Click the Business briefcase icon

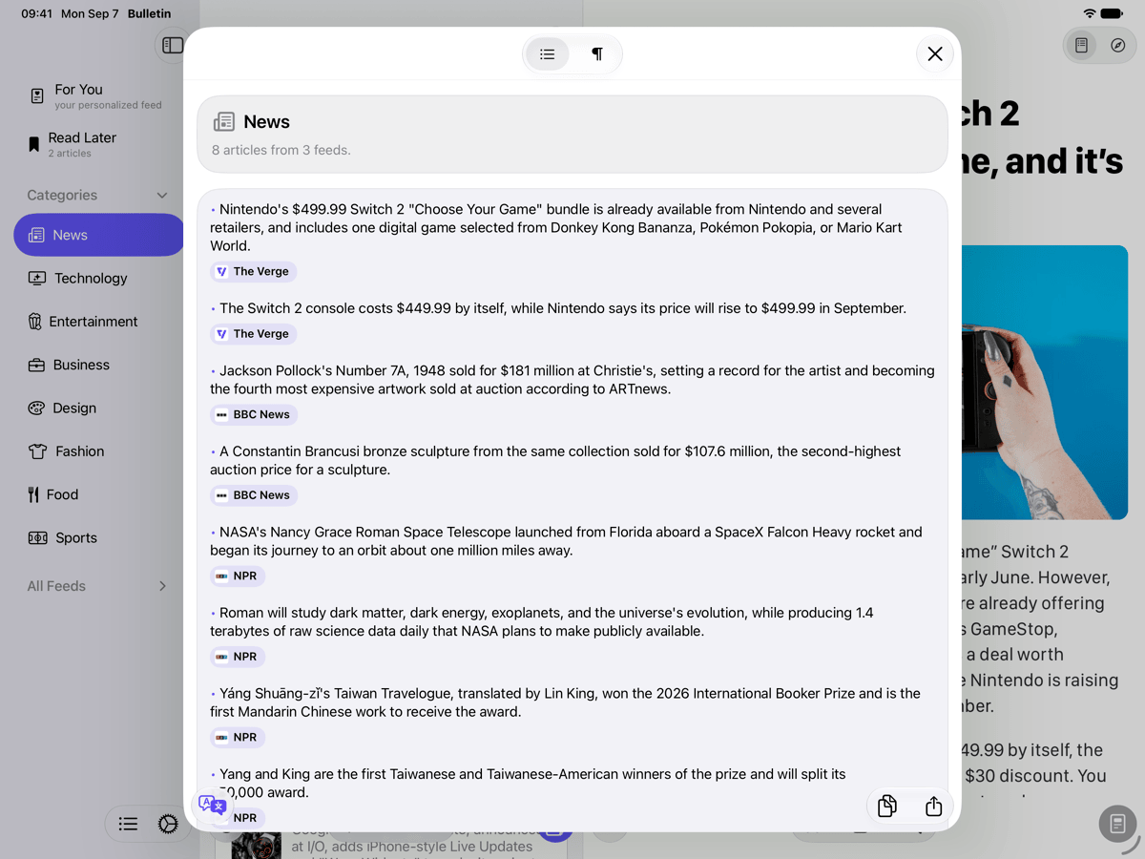(36, 365)
